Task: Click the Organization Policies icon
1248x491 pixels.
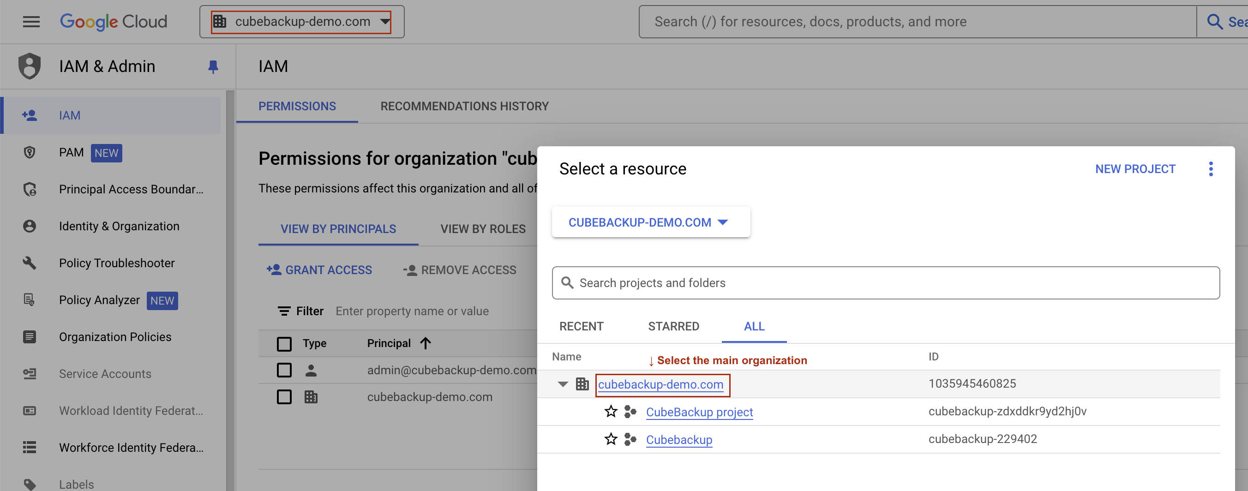Action: pyautogui.click(x=30, y=337)
